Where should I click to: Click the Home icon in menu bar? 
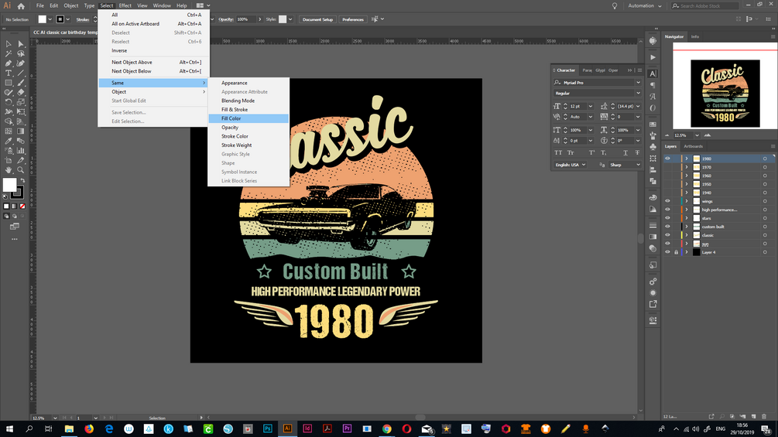[21, 6]
